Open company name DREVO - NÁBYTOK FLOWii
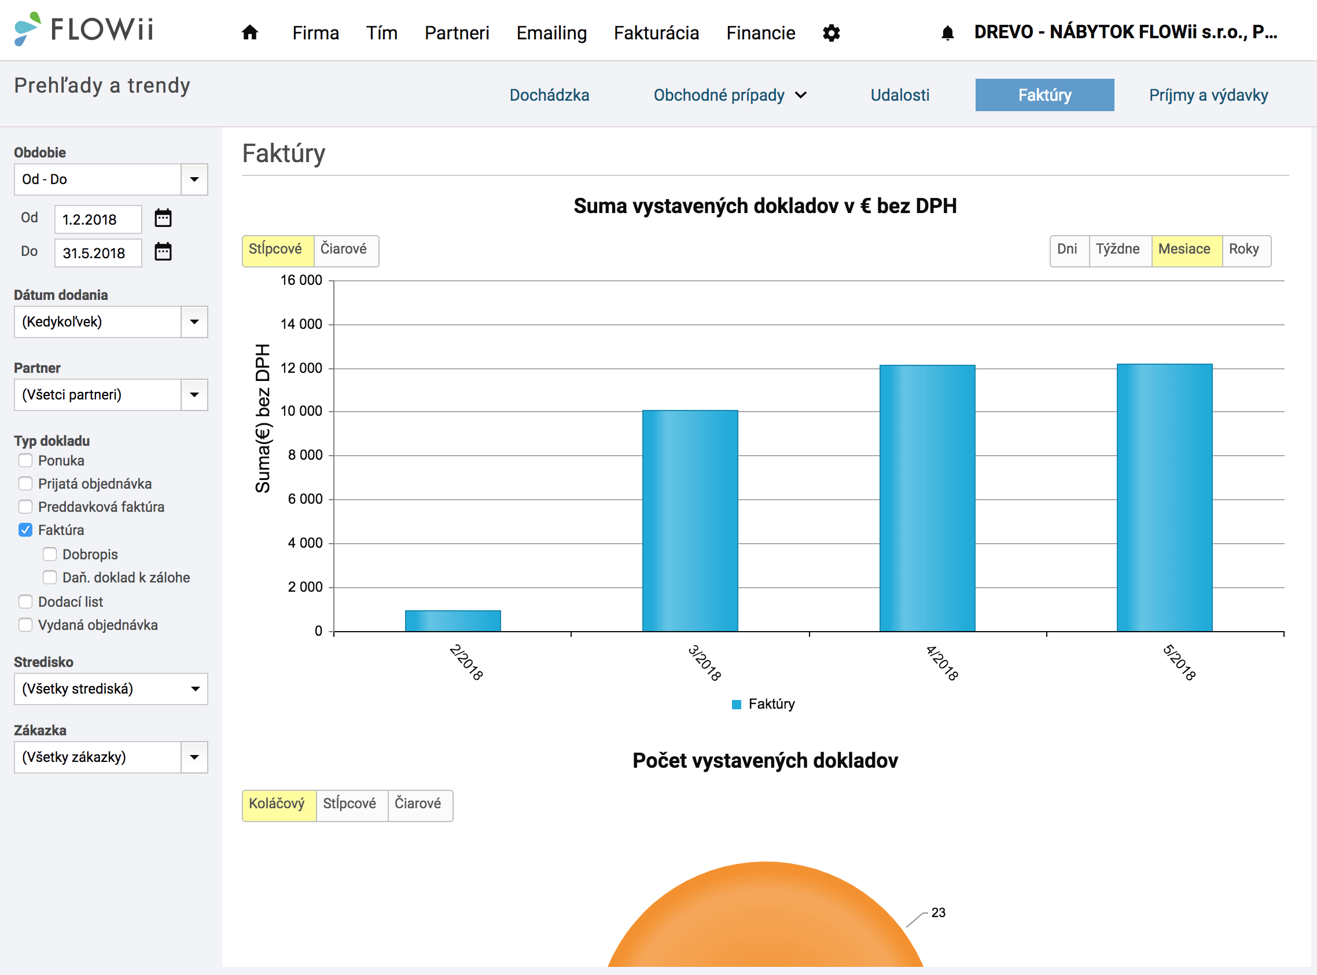 (x=1126, y=32)
